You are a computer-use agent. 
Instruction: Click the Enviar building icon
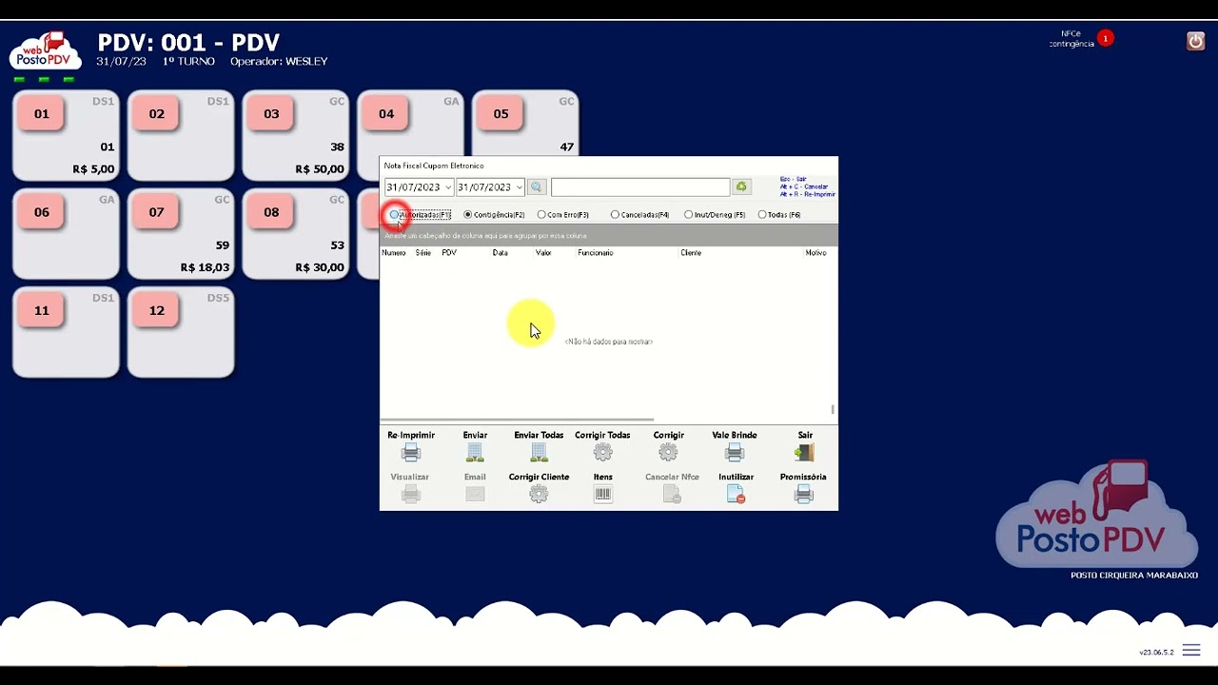(475, 453)
